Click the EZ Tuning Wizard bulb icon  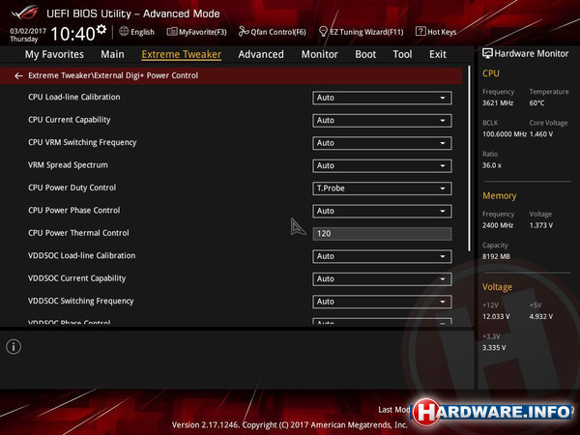click(x=323, y=32)
